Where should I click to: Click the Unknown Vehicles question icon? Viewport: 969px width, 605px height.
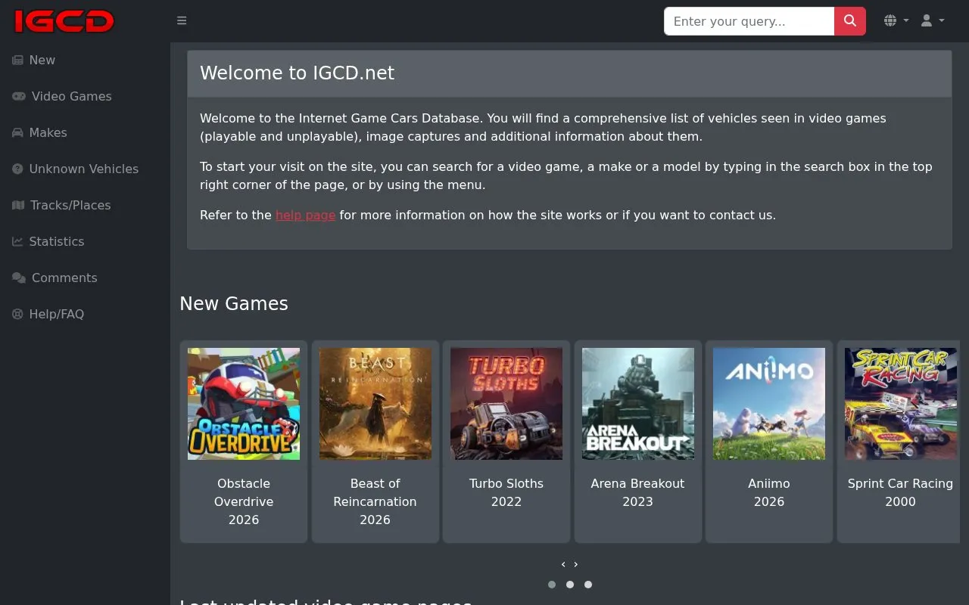pyautogui.click(x=17, y=169)
